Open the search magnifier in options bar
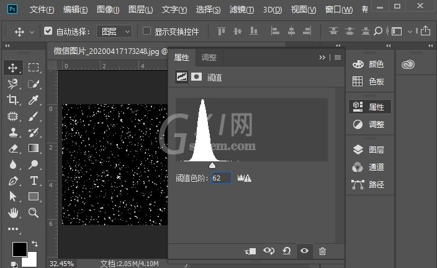Image resolution: width=437 pixels, height=268 pixels. (x=377, y=31)
